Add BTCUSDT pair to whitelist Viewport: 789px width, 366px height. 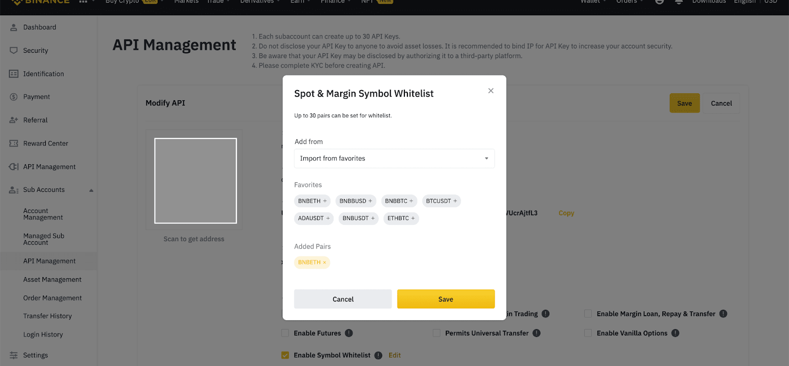point(441,201)
